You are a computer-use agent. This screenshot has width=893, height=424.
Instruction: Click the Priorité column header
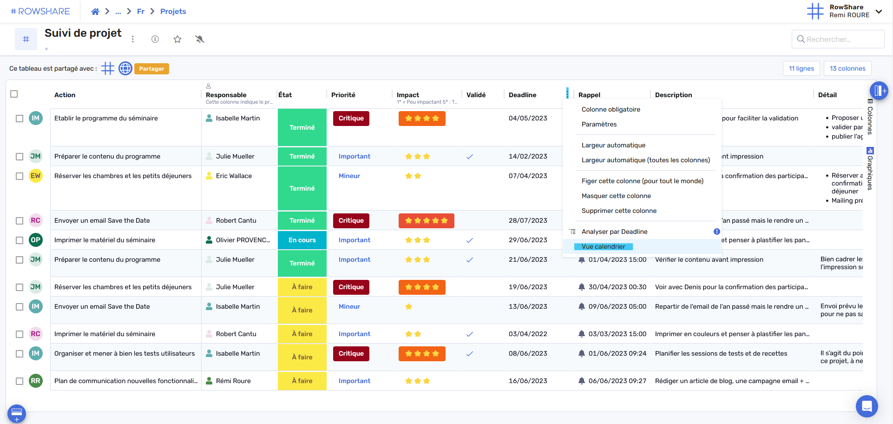tap(343, 95)
